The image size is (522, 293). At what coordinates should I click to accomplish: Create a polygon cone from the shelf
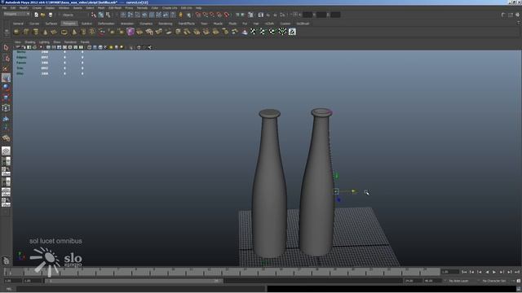(46, 32)
